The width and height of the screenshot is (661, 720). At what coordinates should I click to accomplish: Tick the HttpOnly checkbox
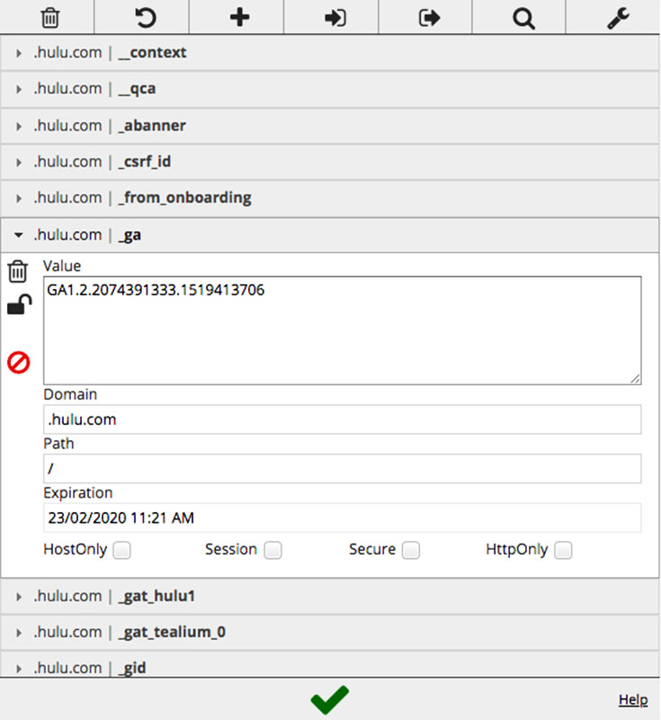563,550
